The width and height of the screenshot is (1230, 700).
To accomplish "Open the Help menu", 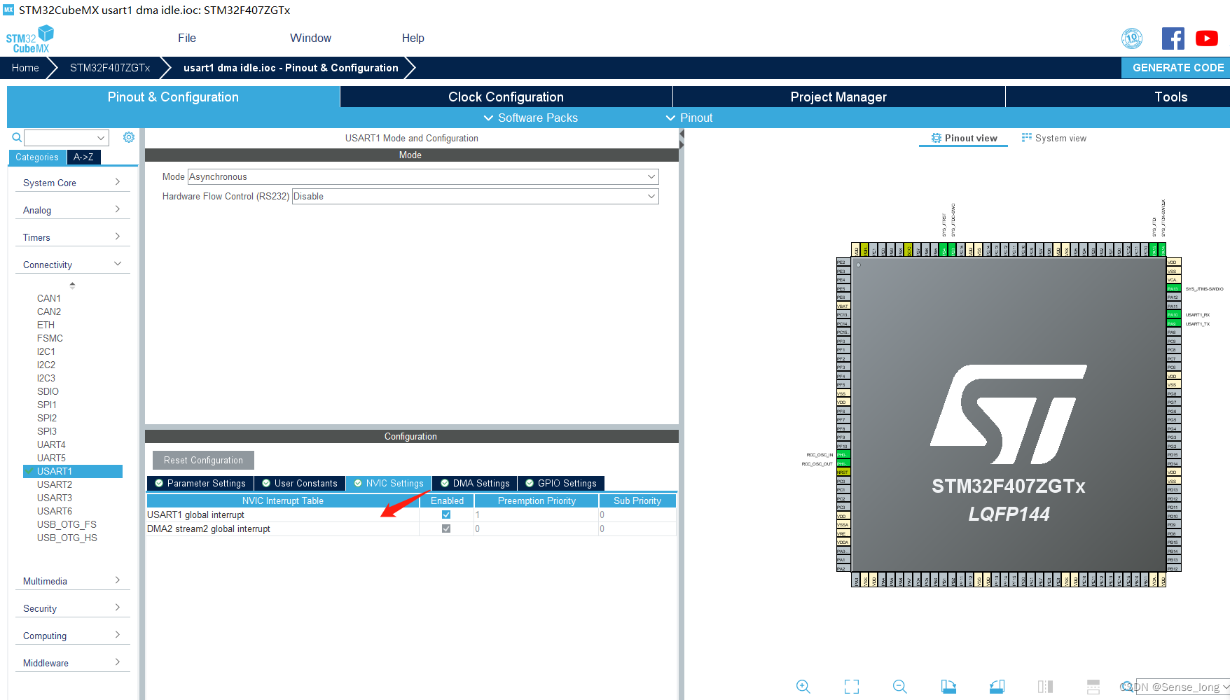I will pyautogui.click(x=413, y=38).
